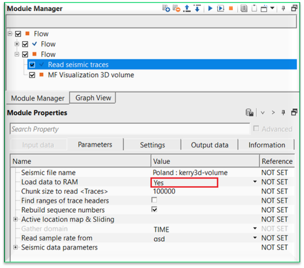Run the flow with the blue play icon

coord(210,8)
